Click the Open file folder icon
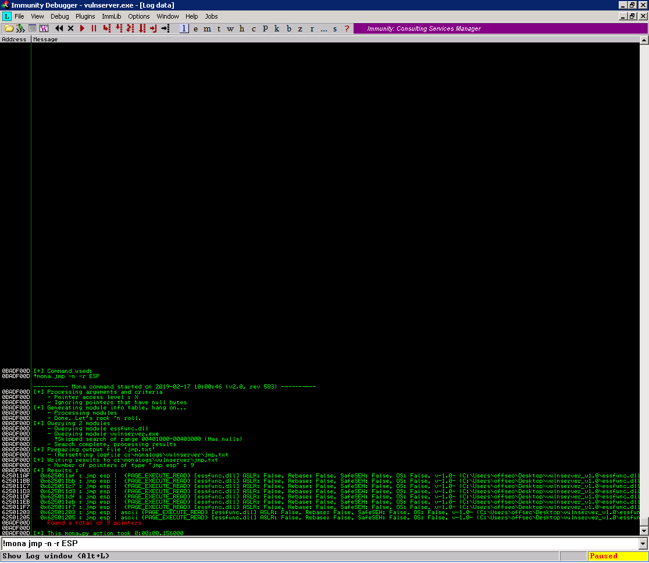Viewport: 649px width, 563px height. [9, 28]
